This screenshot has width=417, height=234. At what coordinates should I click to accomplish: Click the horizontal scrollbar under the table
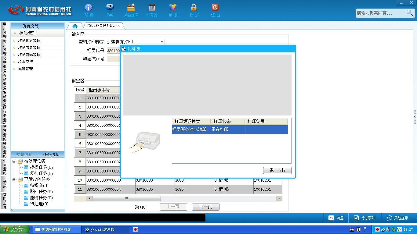pos(127,198)
